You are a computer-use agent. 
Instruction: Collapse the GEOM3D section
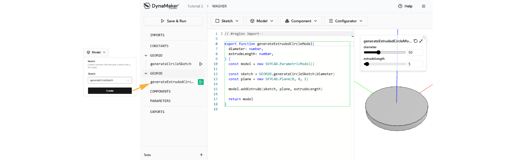click(x=146, y=73)
